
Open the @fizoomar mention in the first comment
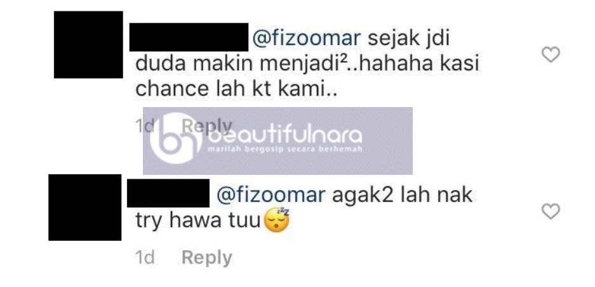(306, 39)
